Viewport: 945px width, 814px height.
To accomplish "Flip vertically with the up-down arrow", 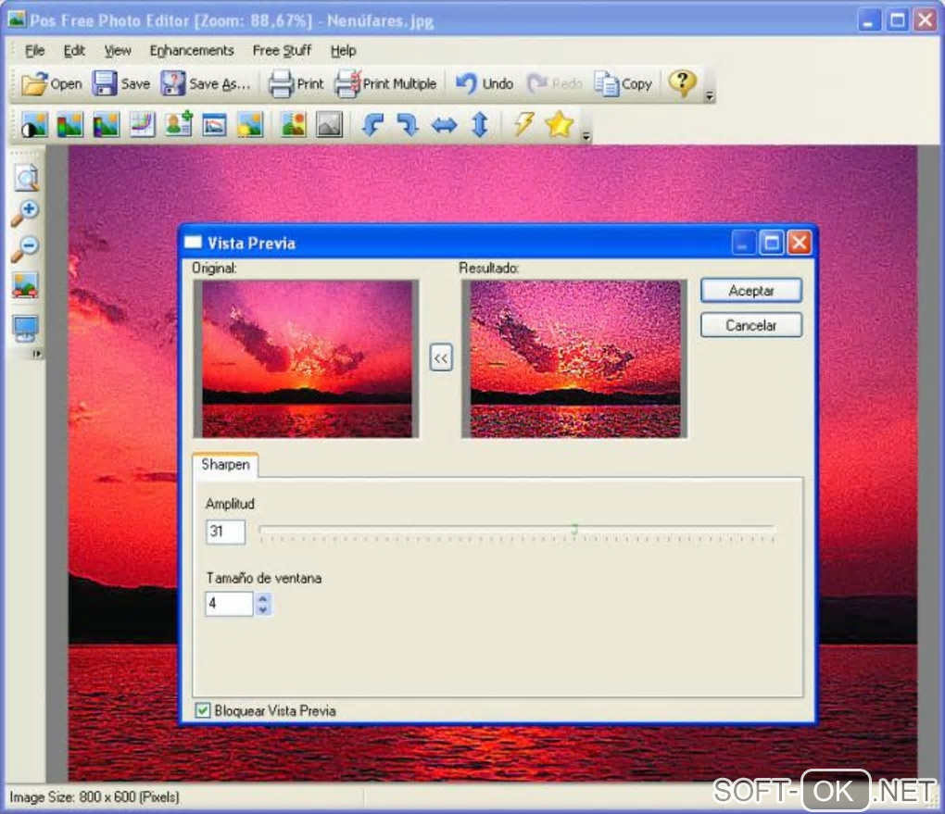I will (480, 125).
